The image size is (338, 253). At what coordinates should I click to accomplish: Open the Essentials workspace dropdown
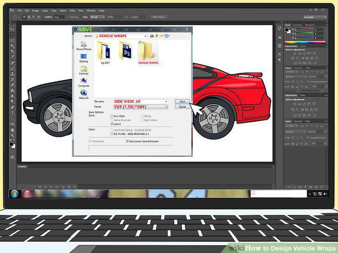click(315, 17)
